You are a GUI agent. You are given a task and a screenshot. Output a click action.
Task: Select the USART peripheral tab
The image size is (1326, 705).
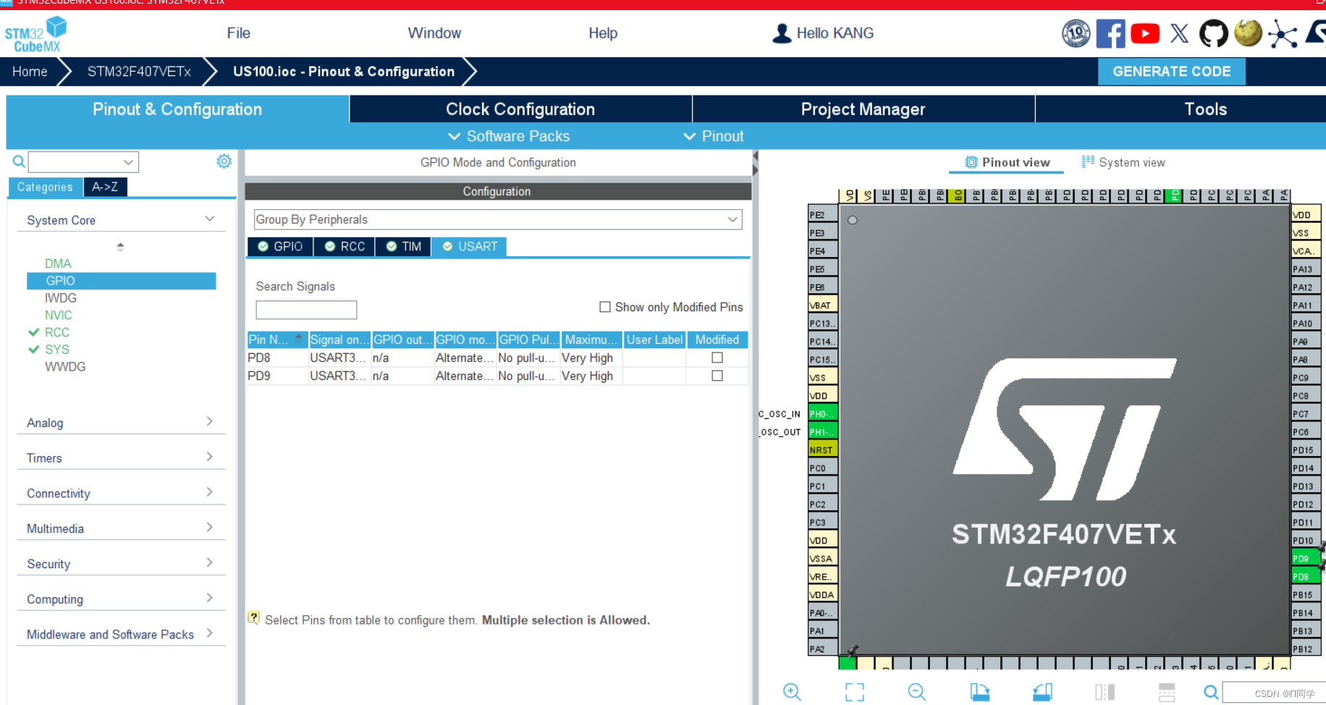click(469, 247)
